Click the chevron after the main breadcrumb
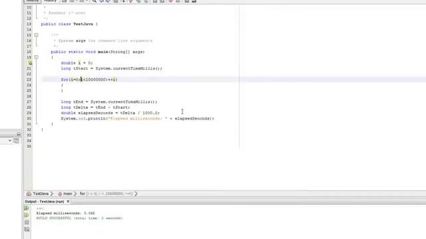426x239 pixels. coord(75,194)
